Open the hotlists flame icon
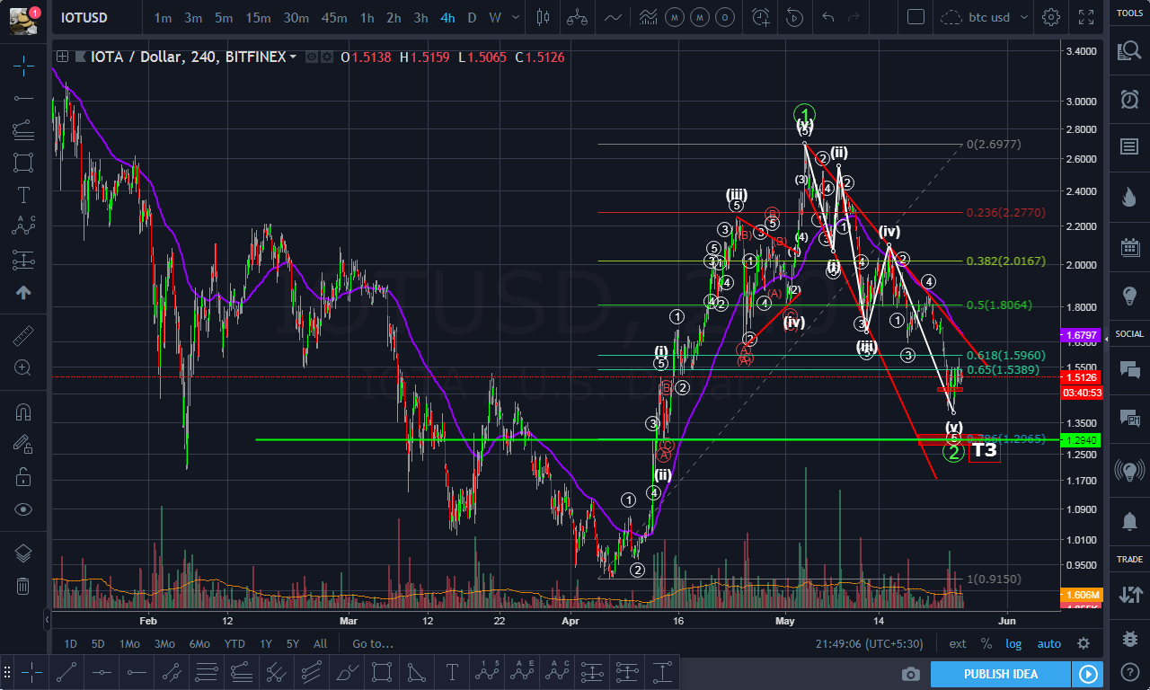 (1129, 195)
